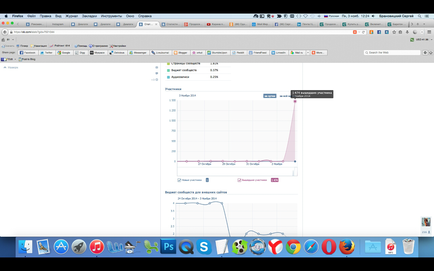Click the Launchpad rocket dock icon
The image size is (434, 271).
(x=79, y=247)
